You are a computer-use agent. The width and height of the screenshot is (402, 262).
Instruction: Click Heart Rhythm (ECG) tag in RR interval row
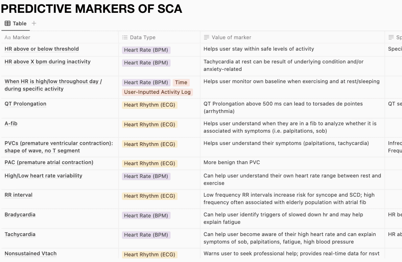(150, 196)
